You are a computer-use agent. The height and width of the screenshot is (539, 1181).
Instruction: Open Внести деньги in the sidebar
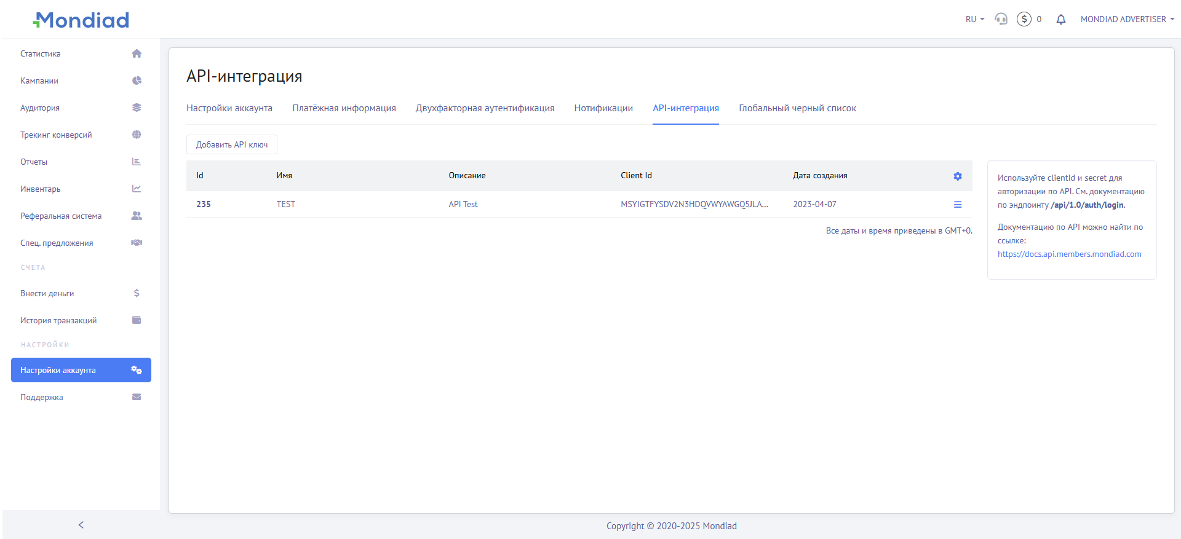click(x=47, y=294)
